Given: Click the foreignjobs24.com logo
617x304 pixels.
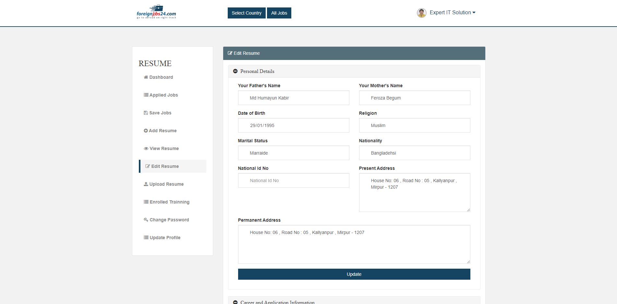Looking at the screenshot, I should (156, 12).
